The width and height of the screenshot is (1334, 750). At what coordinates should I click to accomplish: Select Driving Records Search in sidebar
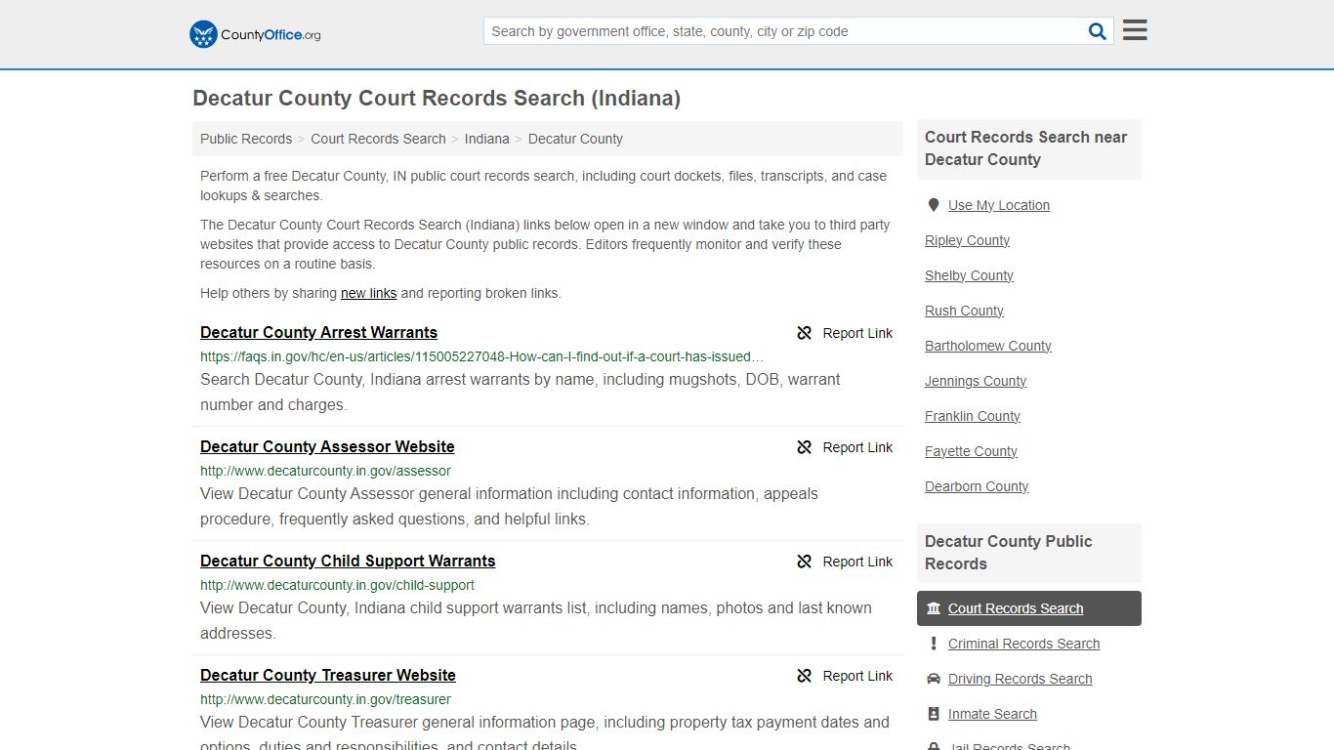(x=1020, y=679)
